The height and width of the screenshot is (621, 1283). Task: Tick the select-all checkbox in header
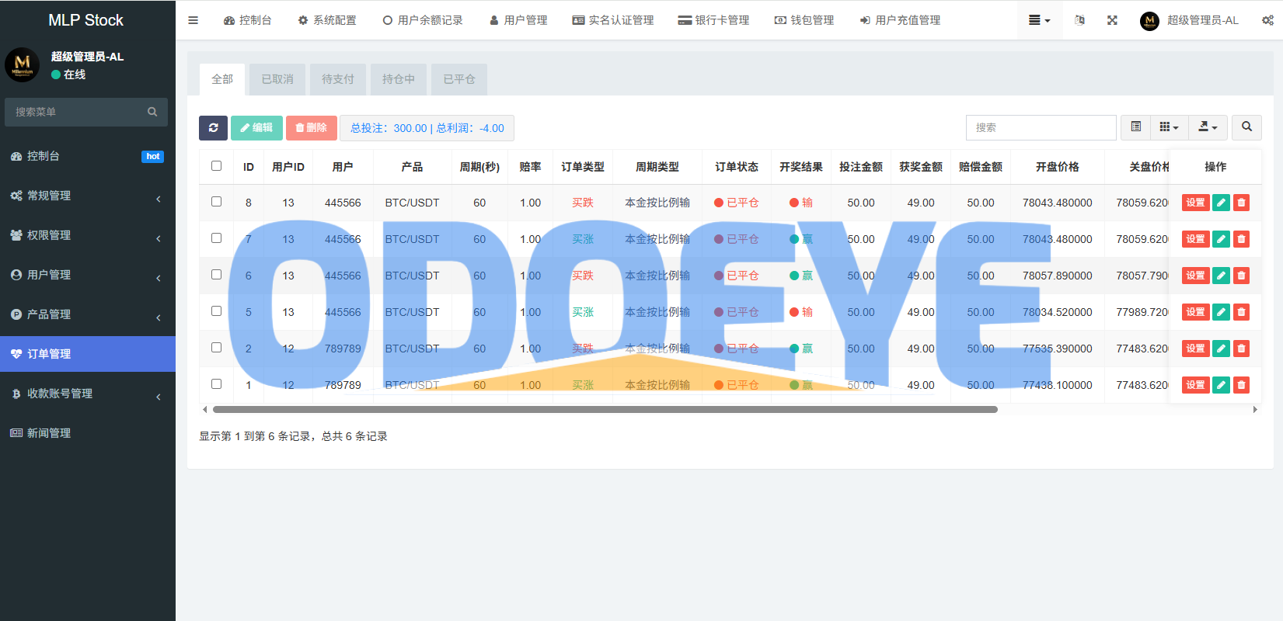(216, 166)
